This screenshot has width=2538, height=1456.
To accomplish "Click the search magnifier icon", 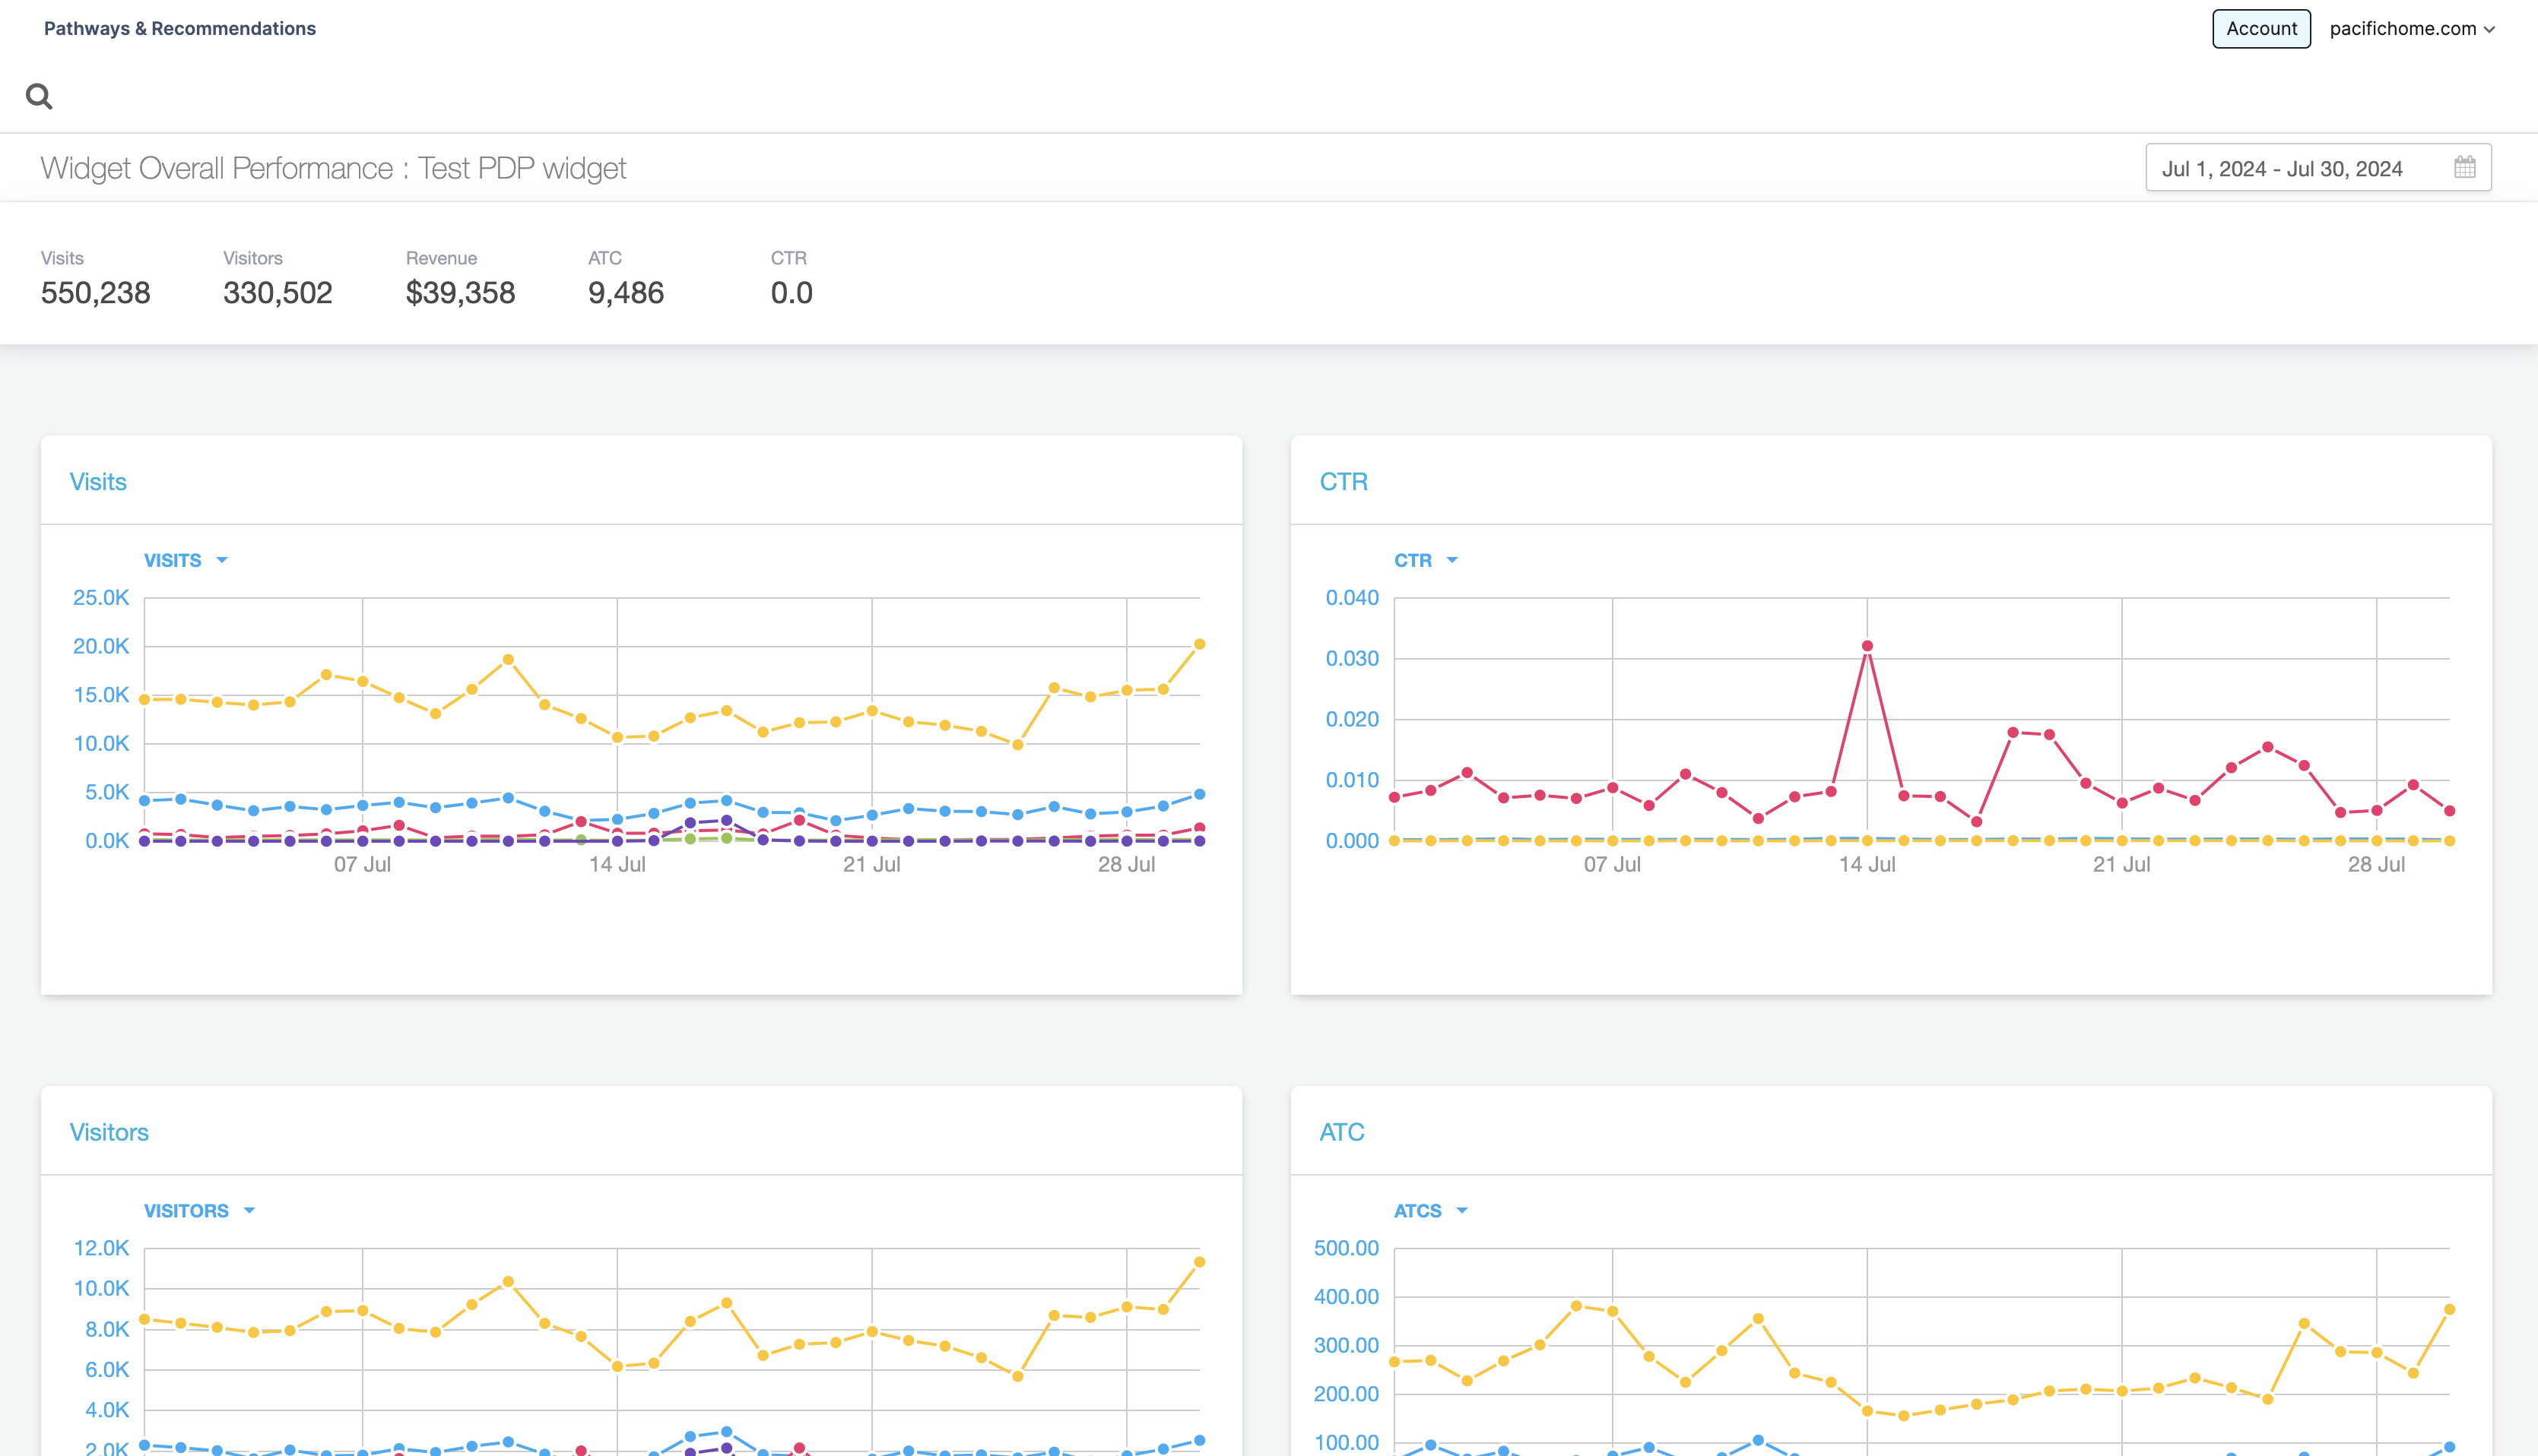I will [x=39, y=97].
